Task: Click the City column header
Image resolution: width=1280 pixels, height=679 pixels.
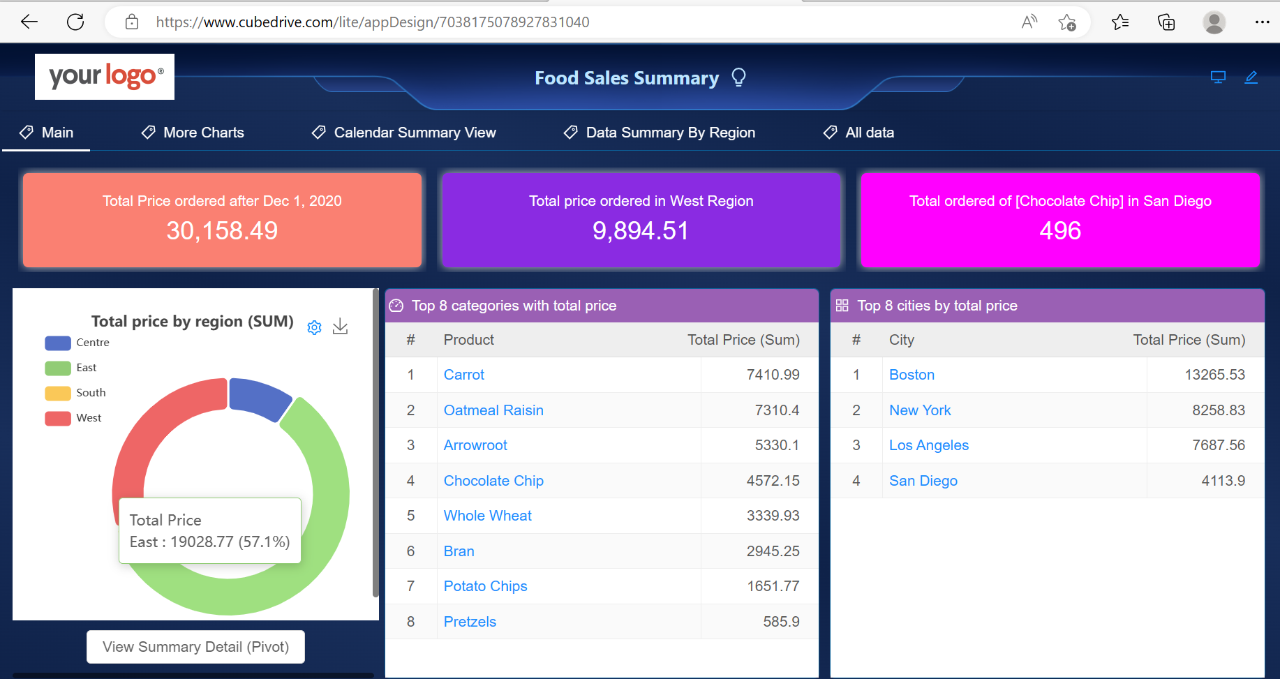Action: (x=902, y=340)
